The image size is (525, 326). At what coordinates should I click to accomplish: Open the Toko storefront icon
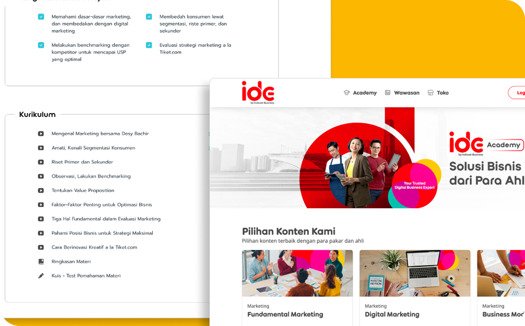pos(429,92)
